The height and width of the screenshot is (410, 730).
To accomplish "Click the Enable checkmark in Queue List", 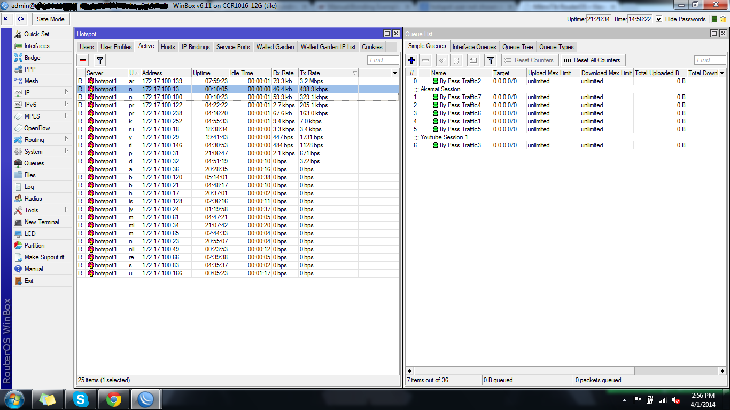I will [442, 60].
